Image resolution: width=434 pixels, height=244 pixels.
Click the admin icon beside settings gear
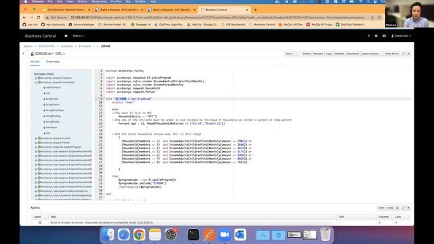coord(384,36)
